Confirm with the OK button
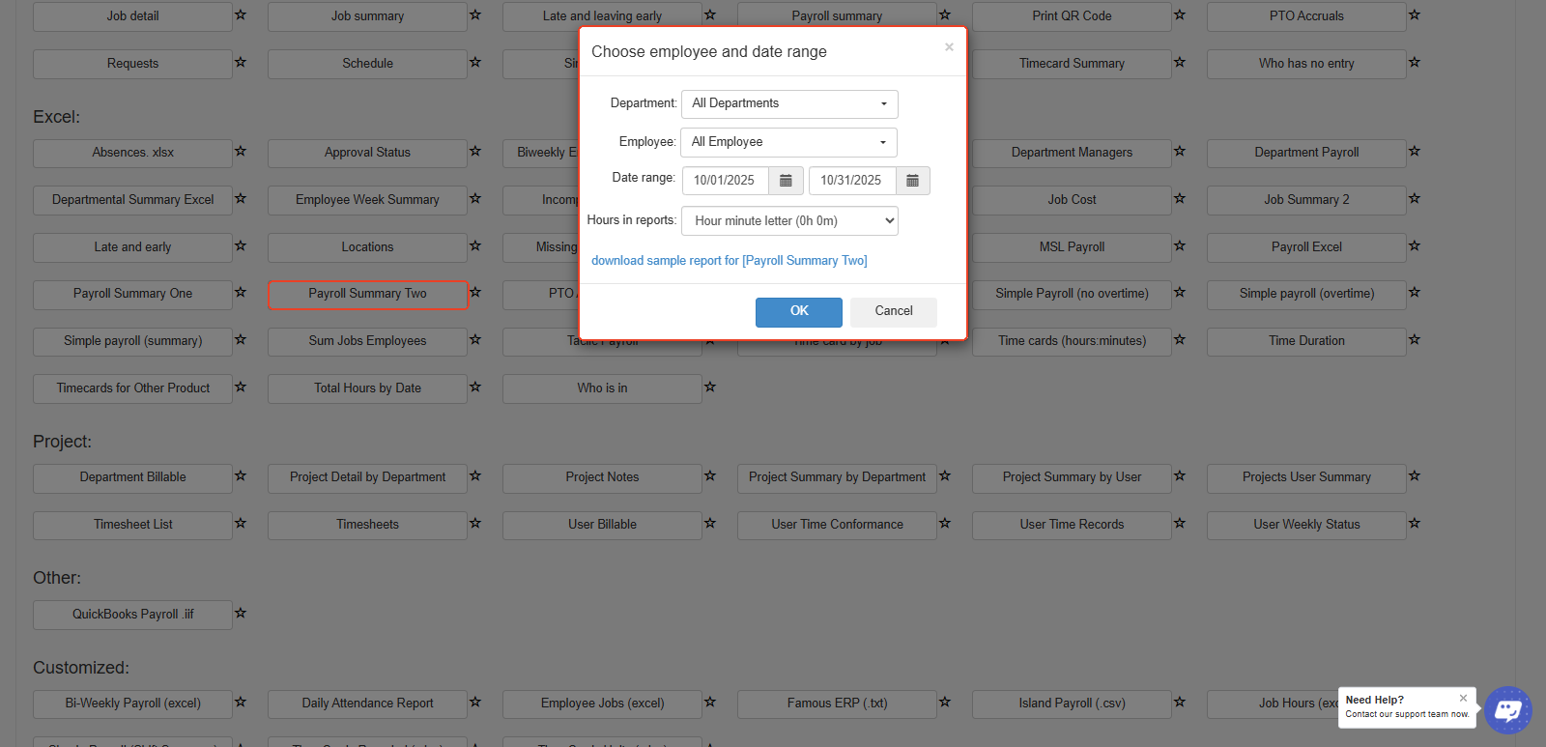 click(x=798, y=311)
